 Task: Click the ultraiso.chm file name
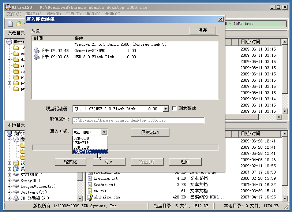click(107, 197)
